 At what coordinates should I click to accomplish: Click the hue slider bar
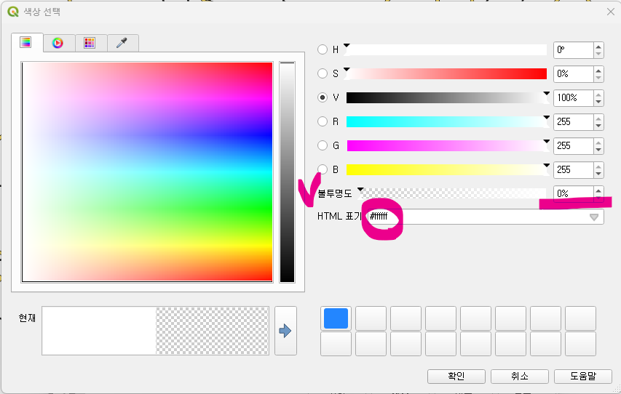pyautogui.click(x=446, y=49)
